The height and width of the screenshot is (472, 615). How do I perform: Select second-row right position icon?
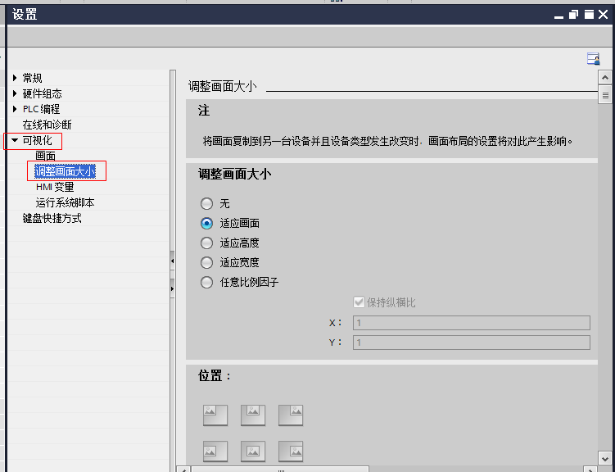(291, 451)
